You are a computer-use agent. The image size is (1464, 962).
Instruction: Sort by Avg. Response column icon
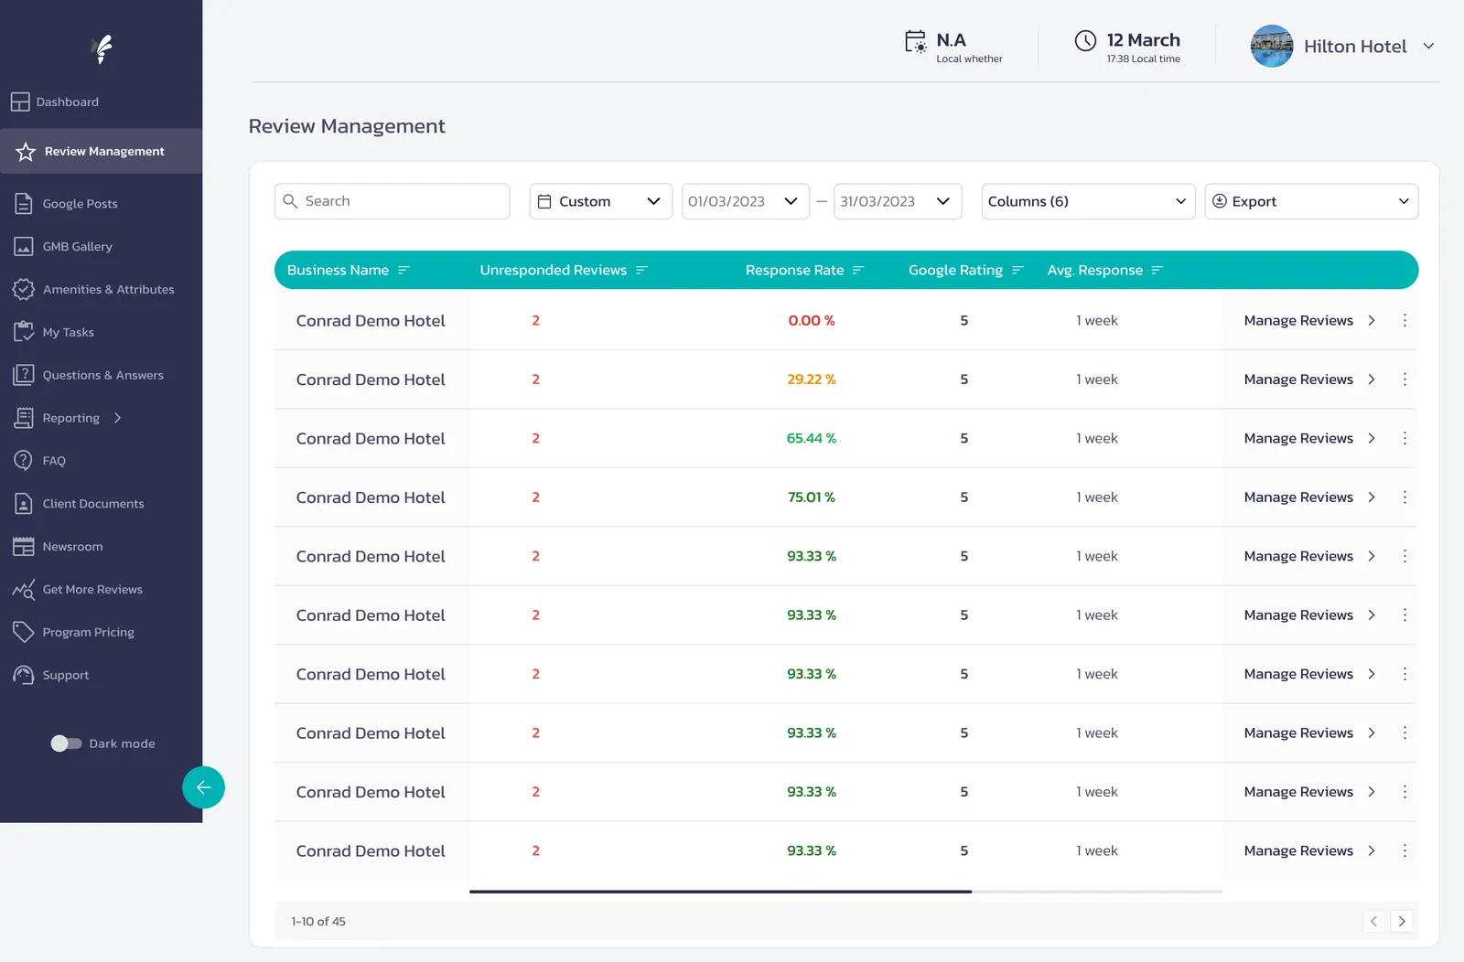1157,270
